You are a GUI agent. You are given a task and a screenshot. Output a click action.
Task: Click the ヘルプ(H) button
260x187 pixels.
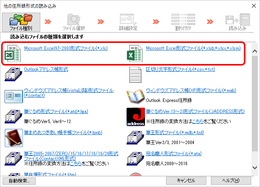[x=231, y=180]
